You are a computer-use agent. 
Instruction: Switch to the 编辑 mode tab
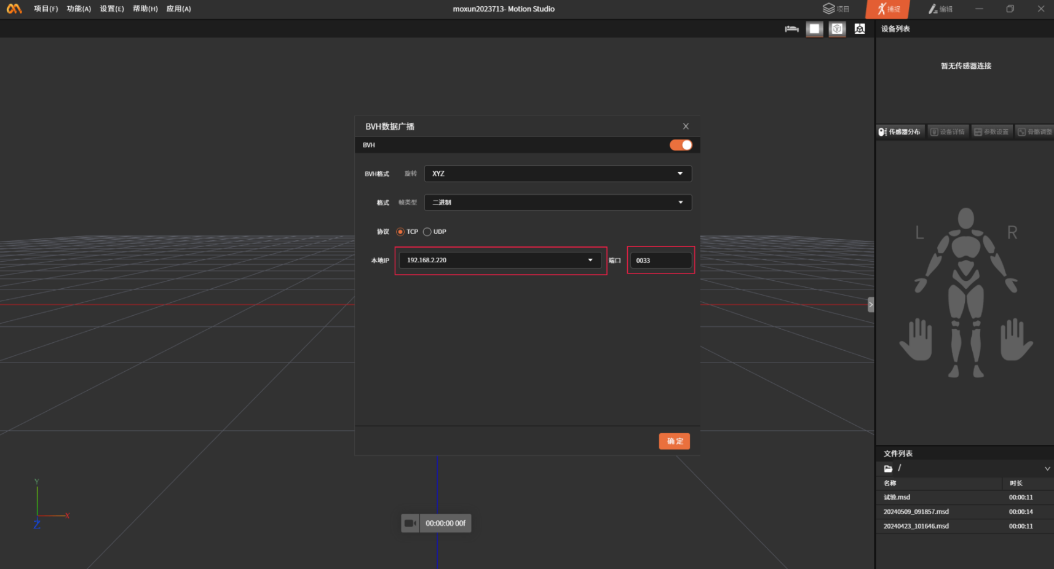point(940,9)
